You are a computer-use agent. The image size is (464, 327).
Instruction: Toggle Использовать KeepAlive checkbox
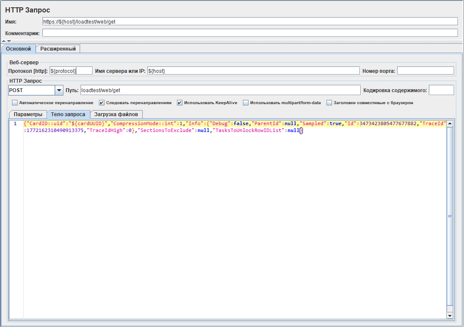(180, 103)
